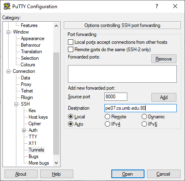Viewport: 185px width, 181px height.
Task: Collapse the Window tree node
Action: point(8,32)
